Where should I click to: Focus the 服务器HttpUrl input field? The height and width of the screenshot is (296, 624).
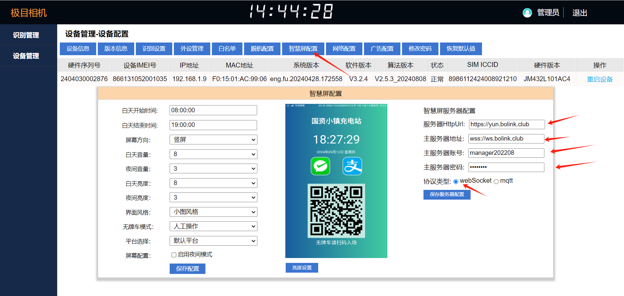507,124
